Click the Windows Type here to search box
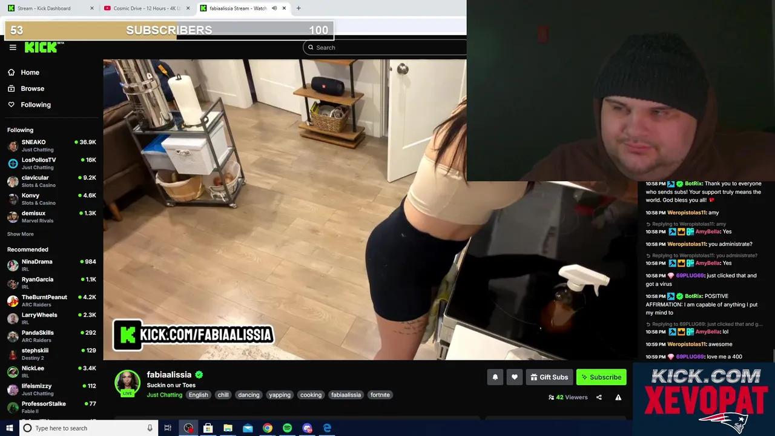775x436 pixels. [x=88, y=428]
